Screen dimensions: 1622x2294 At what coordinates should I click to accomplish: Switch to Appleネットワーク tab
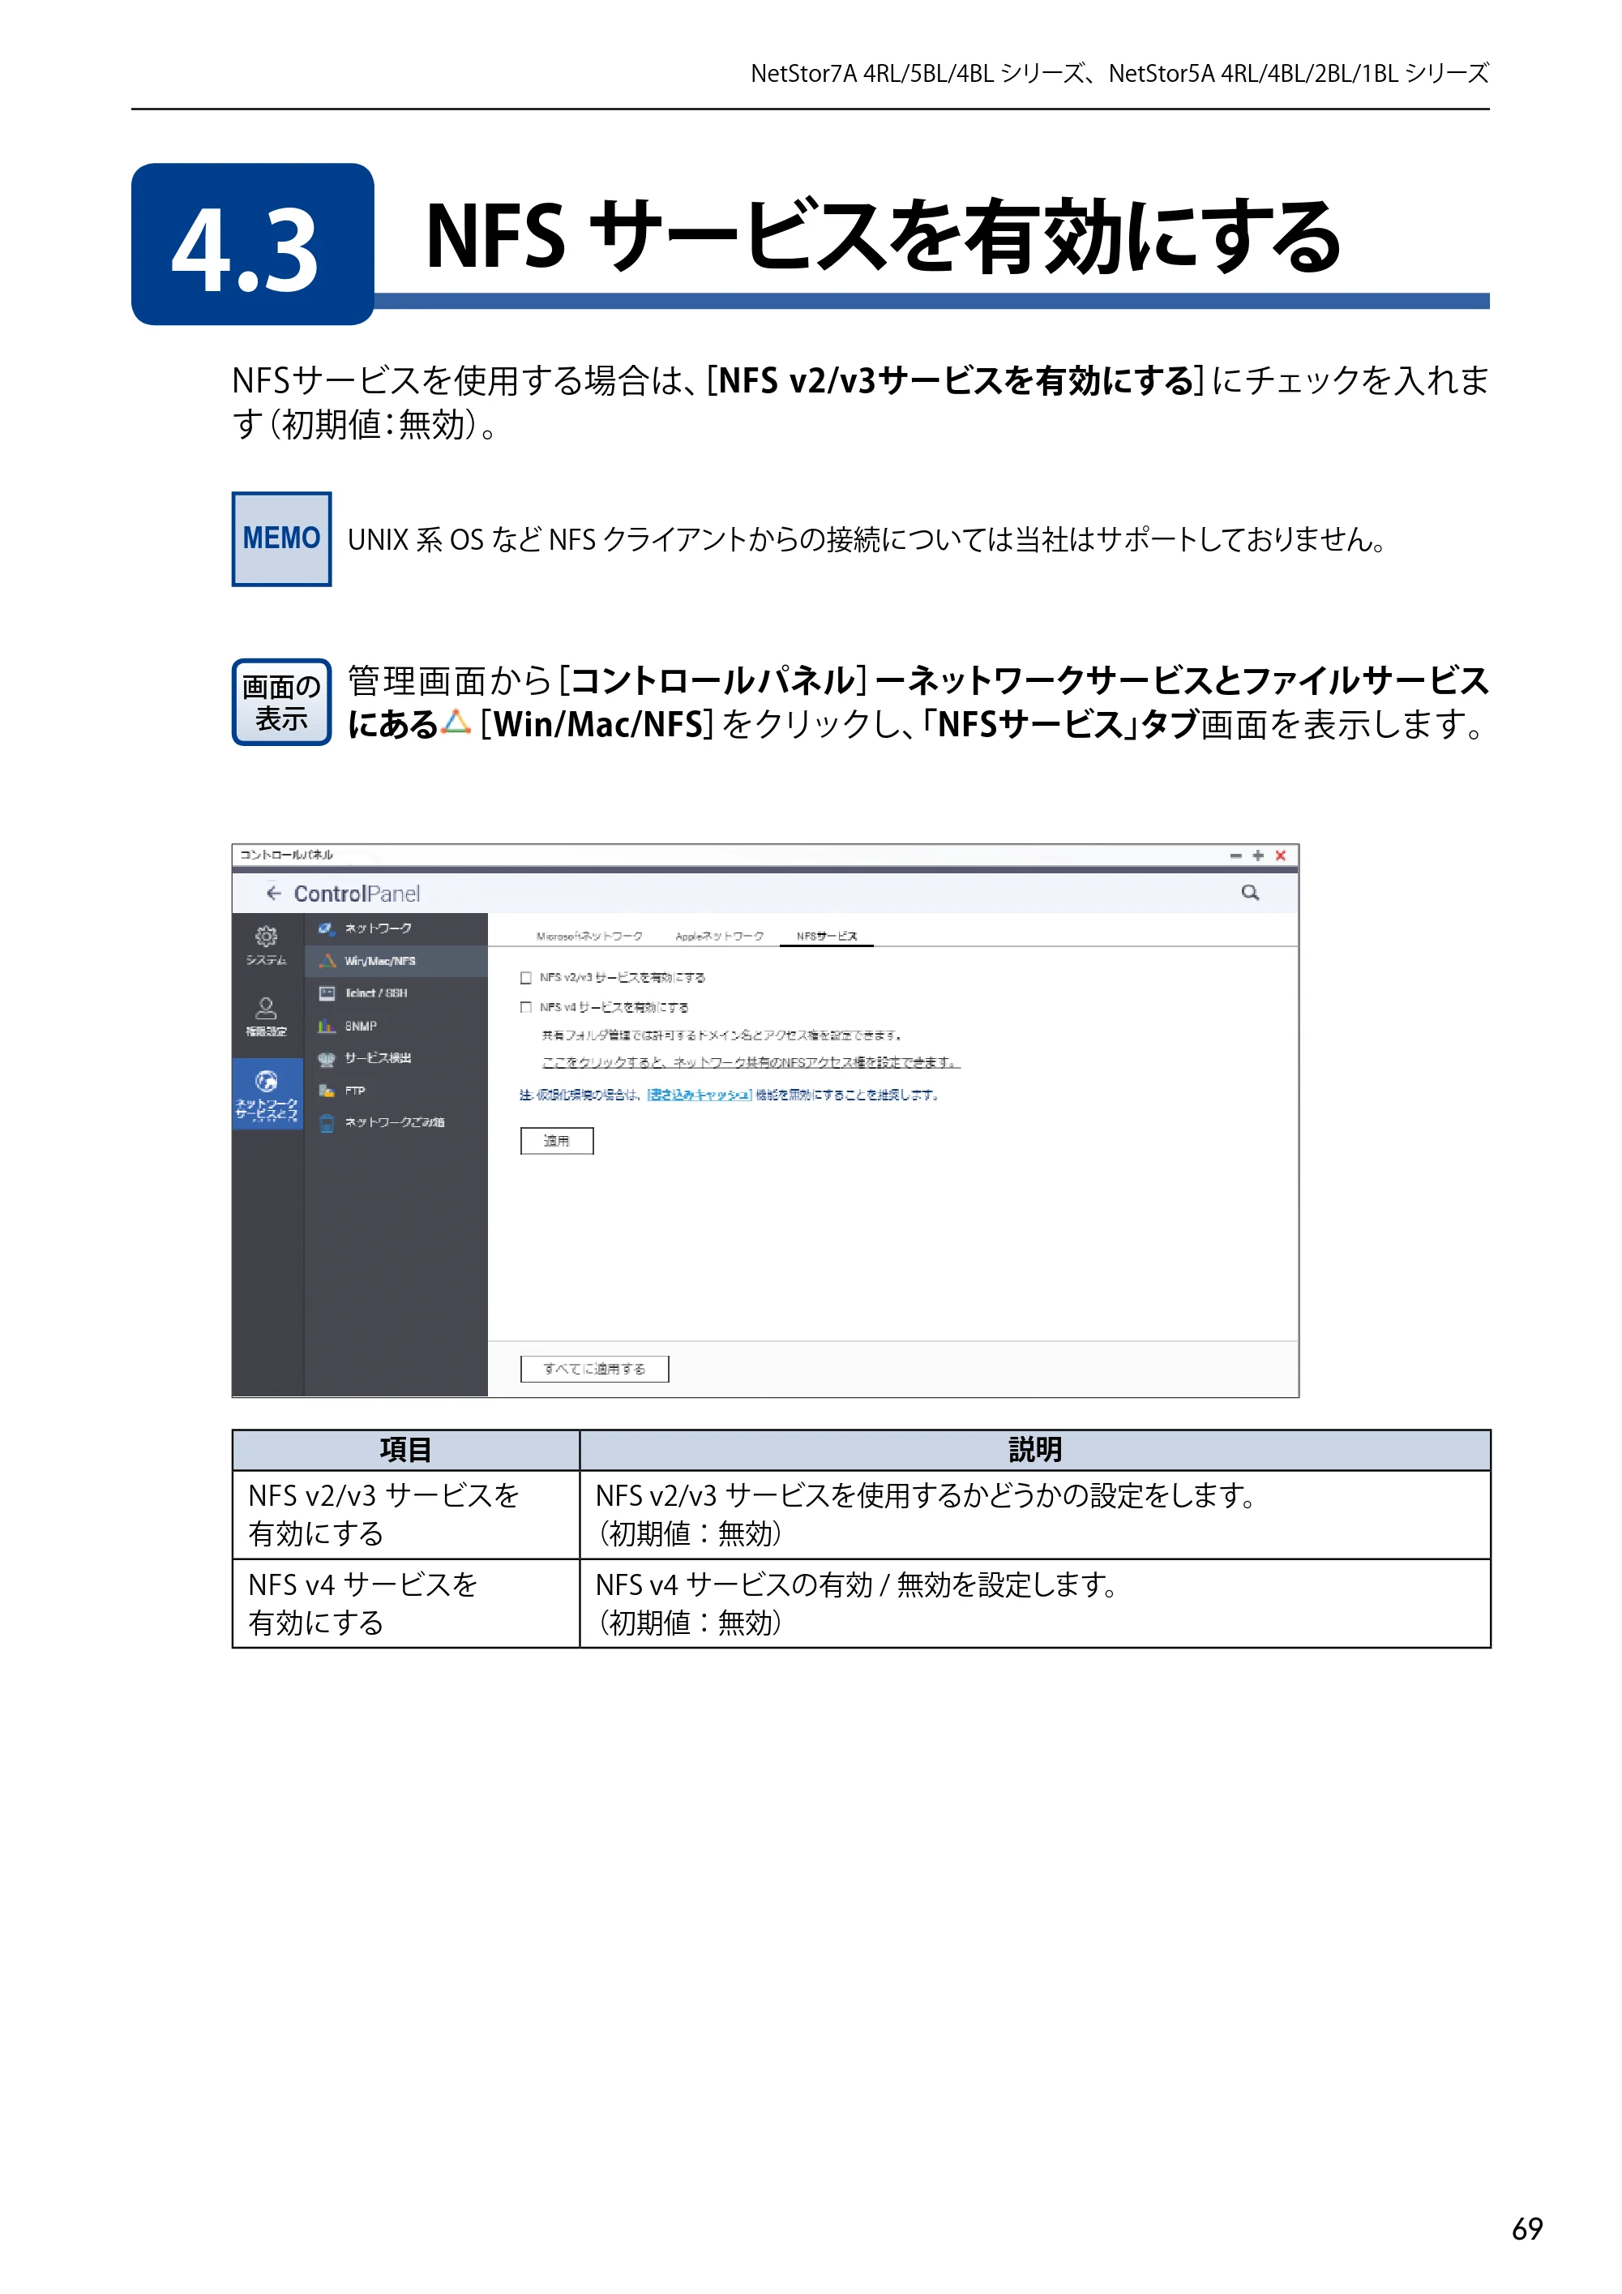coord(719,937)
